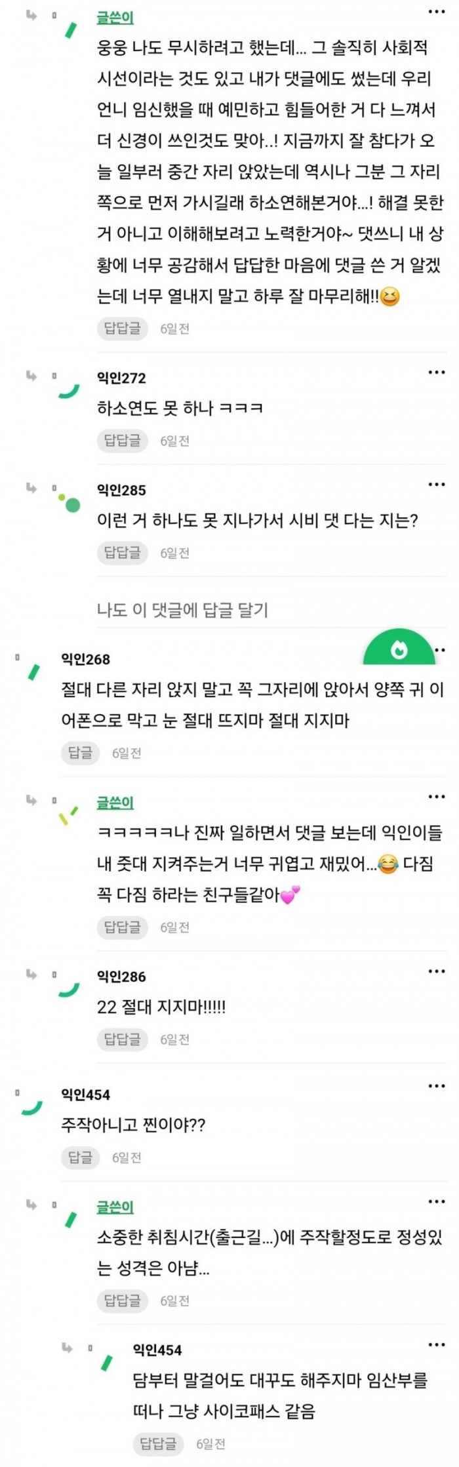Click 답답글 under 하소연도 못 하나 comment
The image size is (459, 1467).
coord(123,440)
